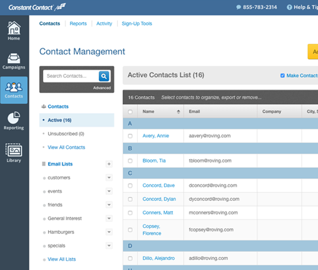Open contact Bloom, Tia
This screenshot has width=318, height=270.
point(154,161)
